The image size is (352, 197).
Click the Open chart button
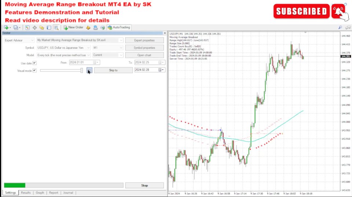click(144, 55)
